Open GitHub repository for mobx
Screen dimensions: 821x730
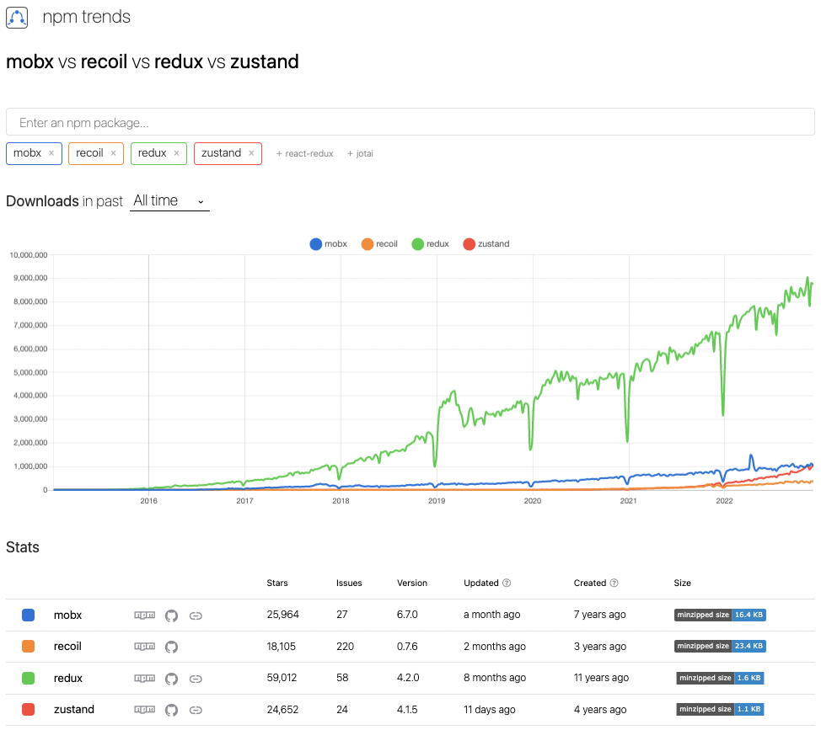171,615
